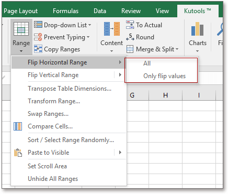Switch to the Formulas tab
The width and height of the screenshot is (228, 194).
point(66,11)
